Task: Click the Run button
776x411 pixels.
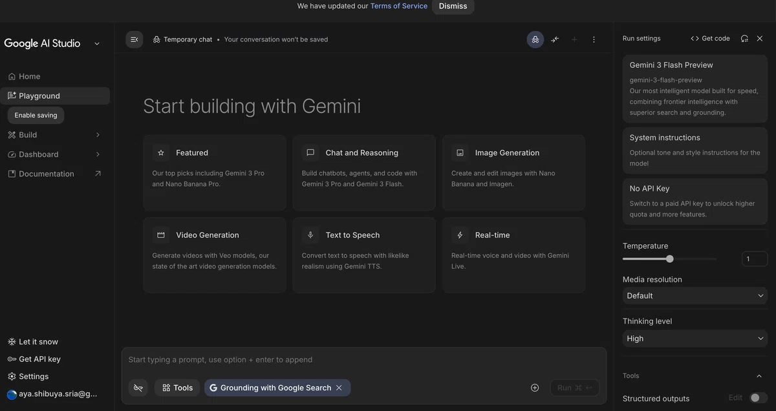Action: (x=575, y=388)
